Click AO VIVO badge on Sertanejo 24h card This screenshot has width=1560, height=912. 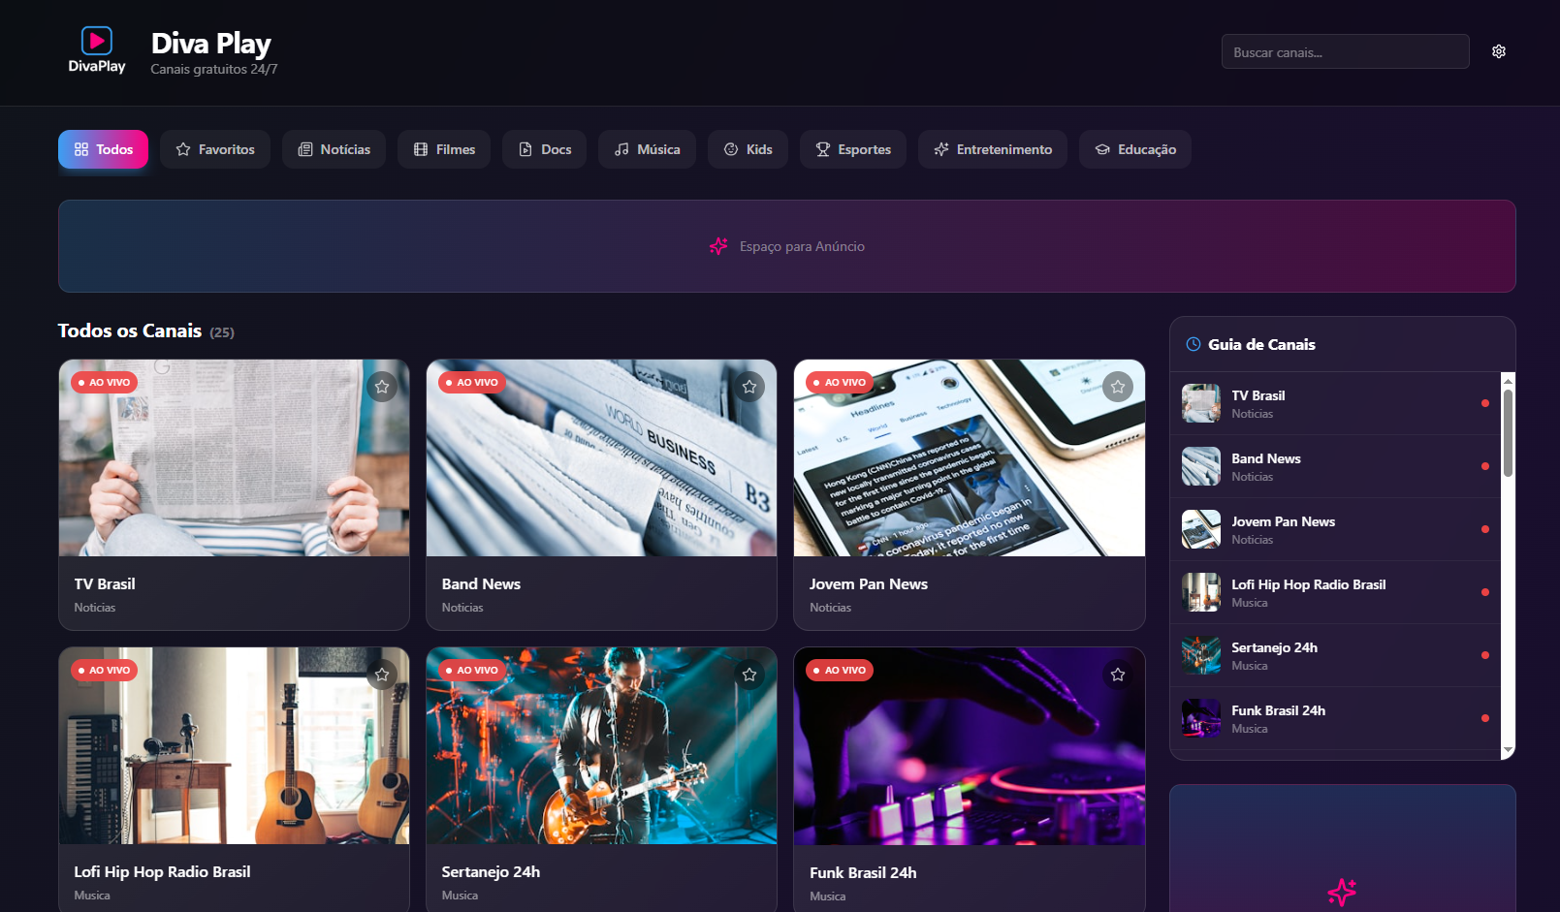(x=471, y=671)
